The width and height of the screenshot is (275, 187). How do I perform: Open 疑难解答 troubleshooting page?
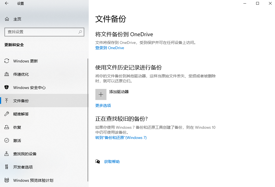[x=44, y=114]
